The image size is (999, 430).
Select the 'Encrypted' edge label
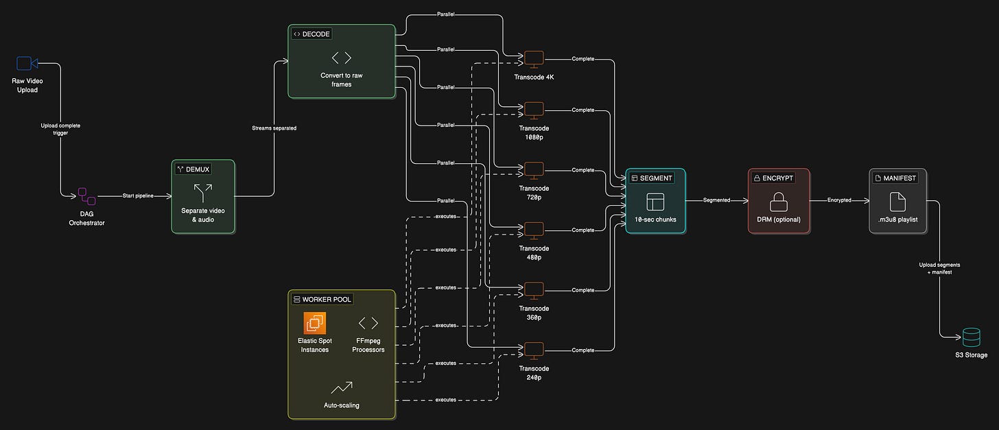click(838, 200)
